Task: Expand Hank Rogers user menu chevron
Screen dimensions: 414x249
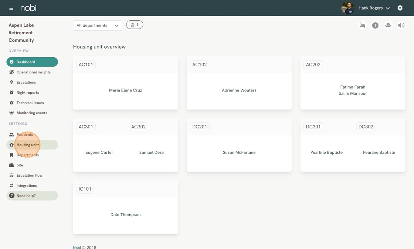Action: point(388,8)
